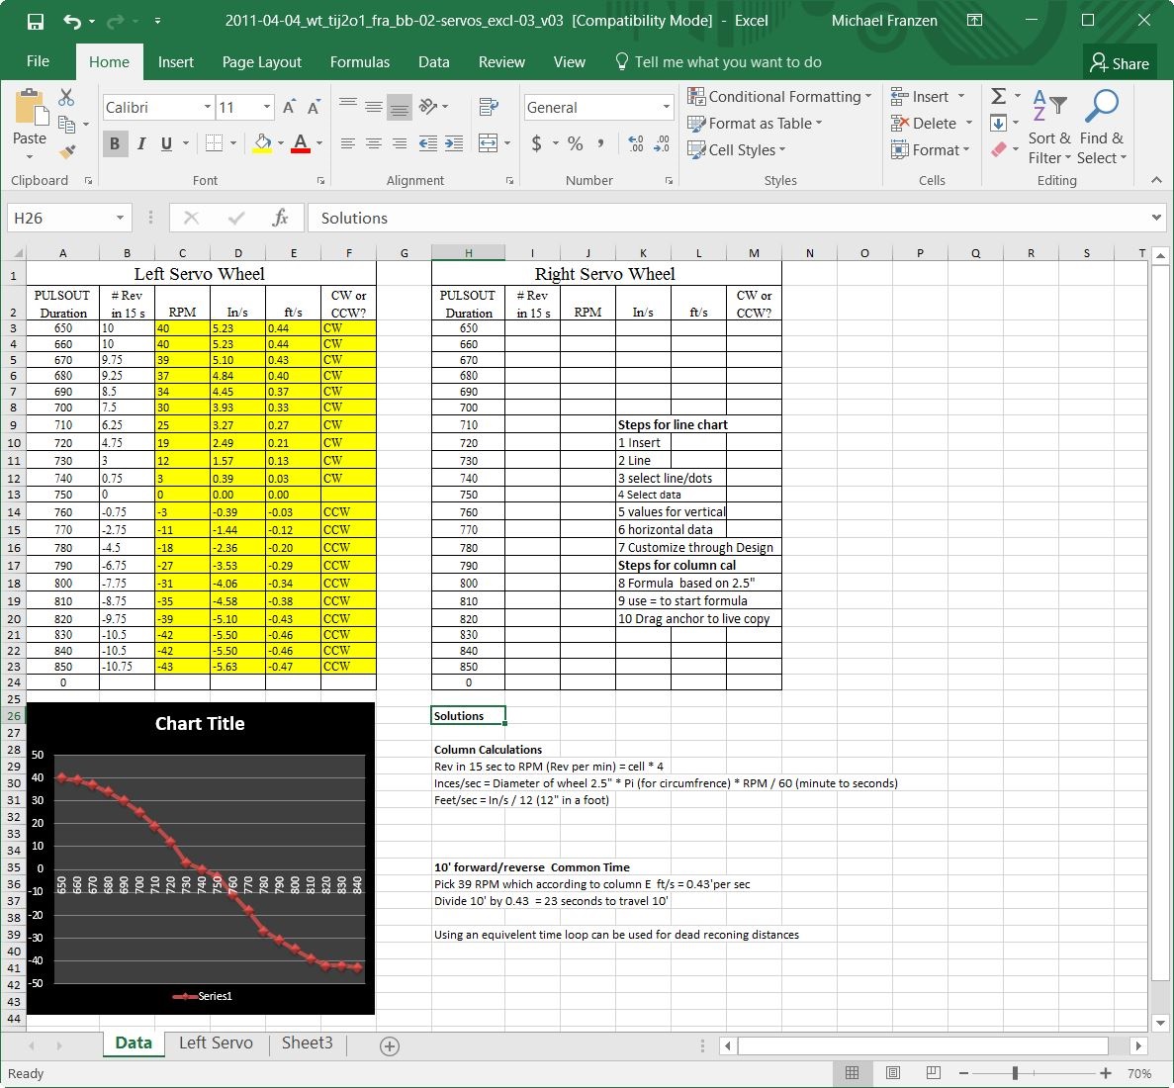
Task: Switch to Page Layout view in status bar
Action: (x=893, y=1073)
